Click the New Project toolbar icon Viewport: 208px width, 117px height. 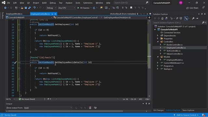pos(16,8)
